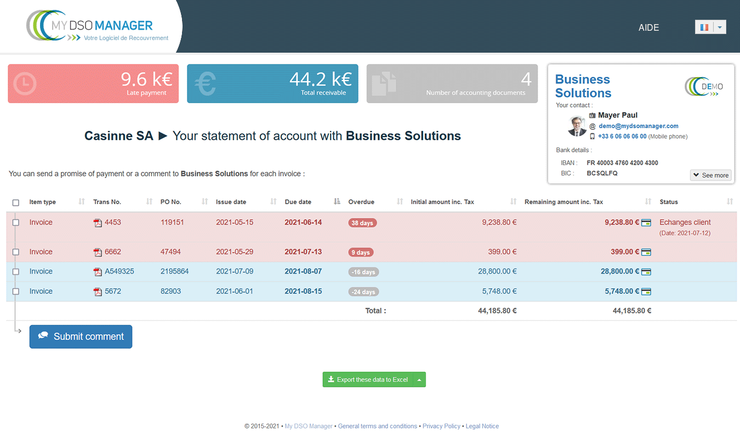Click the Due date column header label
The height and width of the screenshot is (439, 740).
coord(298,202)
